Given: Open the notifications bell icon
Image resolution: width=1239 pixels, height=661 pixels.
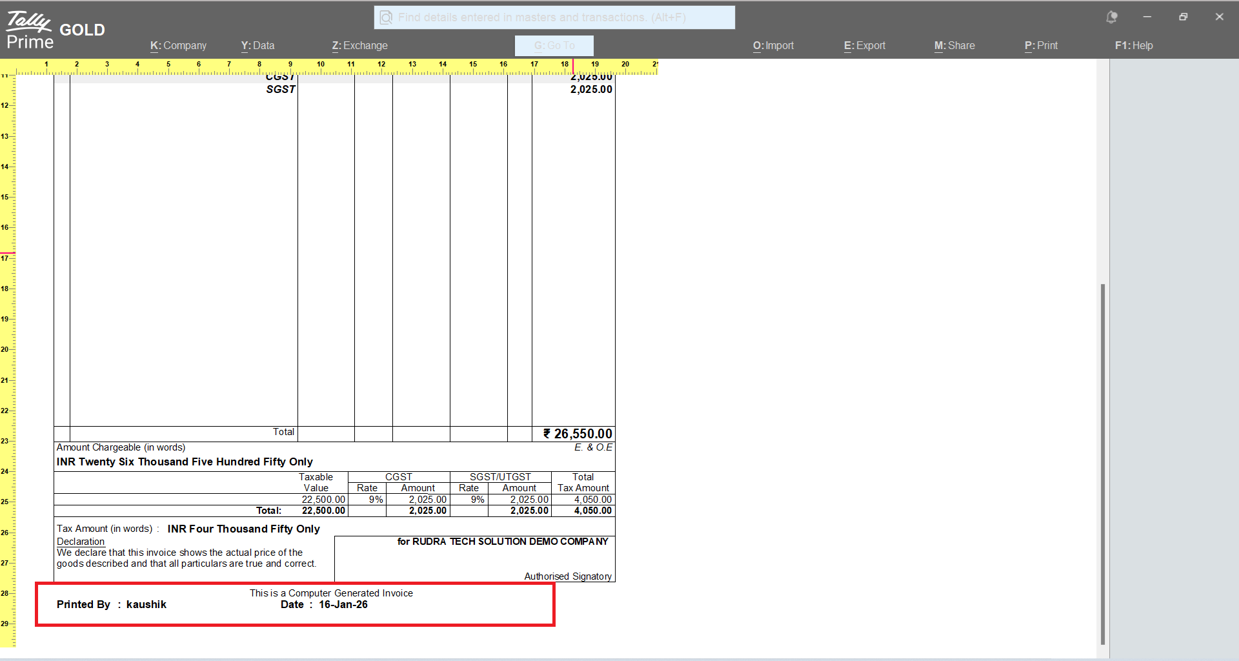Looking at the screenshot, I should (1111, 17).
